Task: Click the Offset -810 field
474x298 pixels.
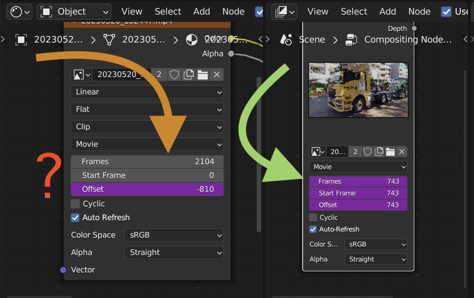Action: click(x=147, y=189)
